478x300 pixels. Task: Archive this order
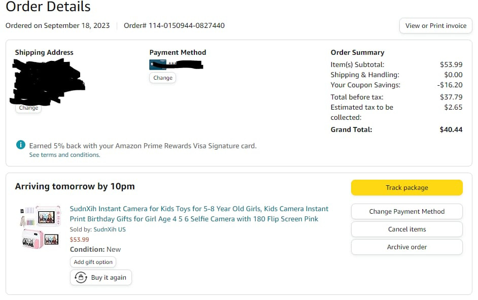(x=406, y=247)
